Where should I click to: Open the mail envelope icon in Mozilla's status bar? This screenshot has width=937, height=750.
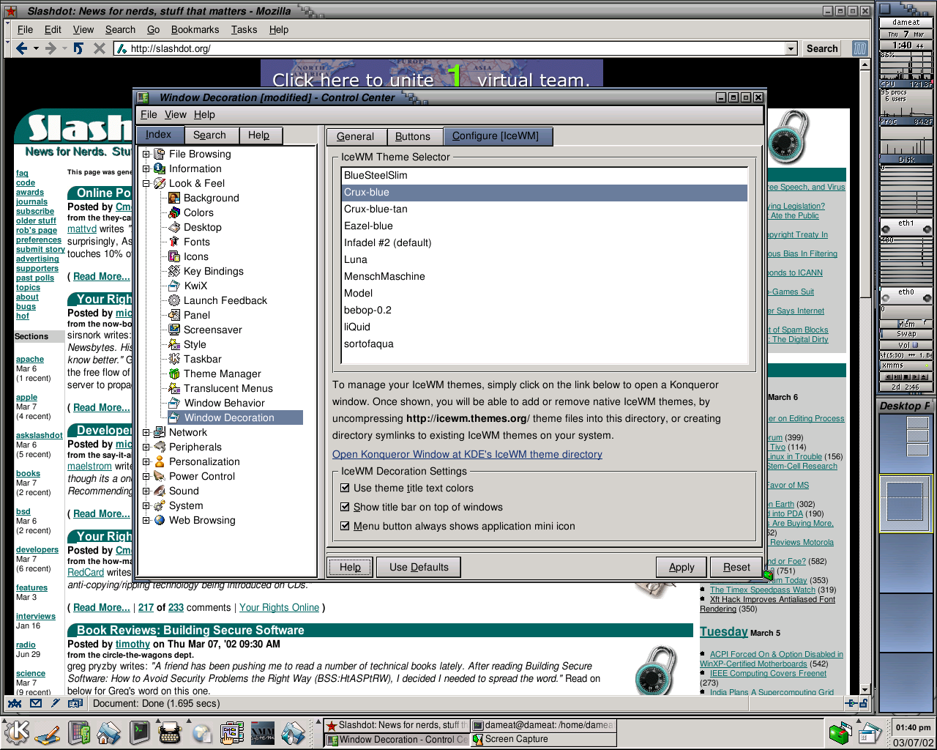pos(35,703)
